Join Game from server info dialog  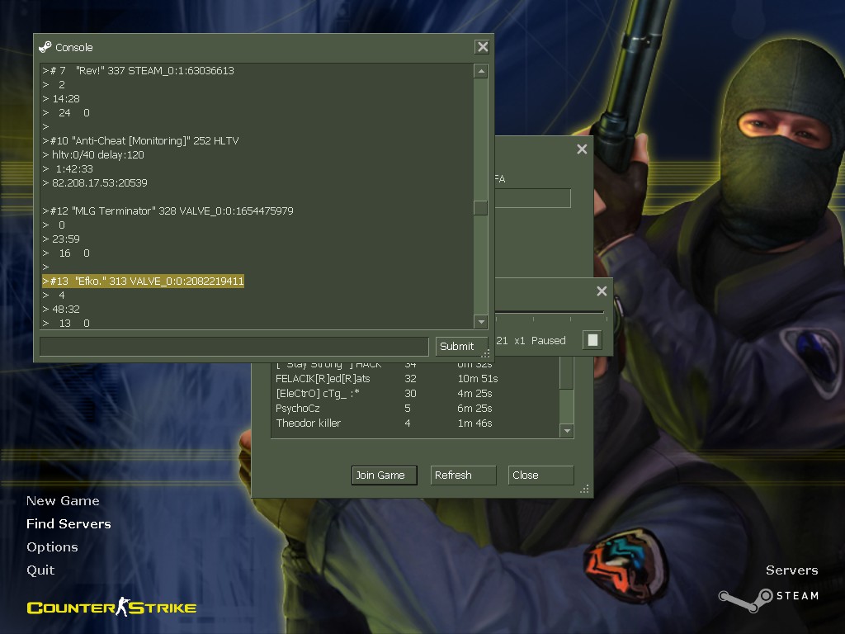[x=385, y=475]
